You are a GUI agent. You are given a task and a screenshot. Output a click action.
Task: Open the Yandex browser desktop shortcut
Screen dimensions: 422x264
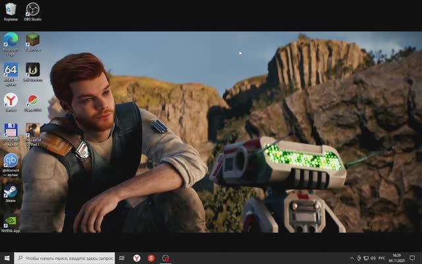pyautogui.click(x=11, y=102)
